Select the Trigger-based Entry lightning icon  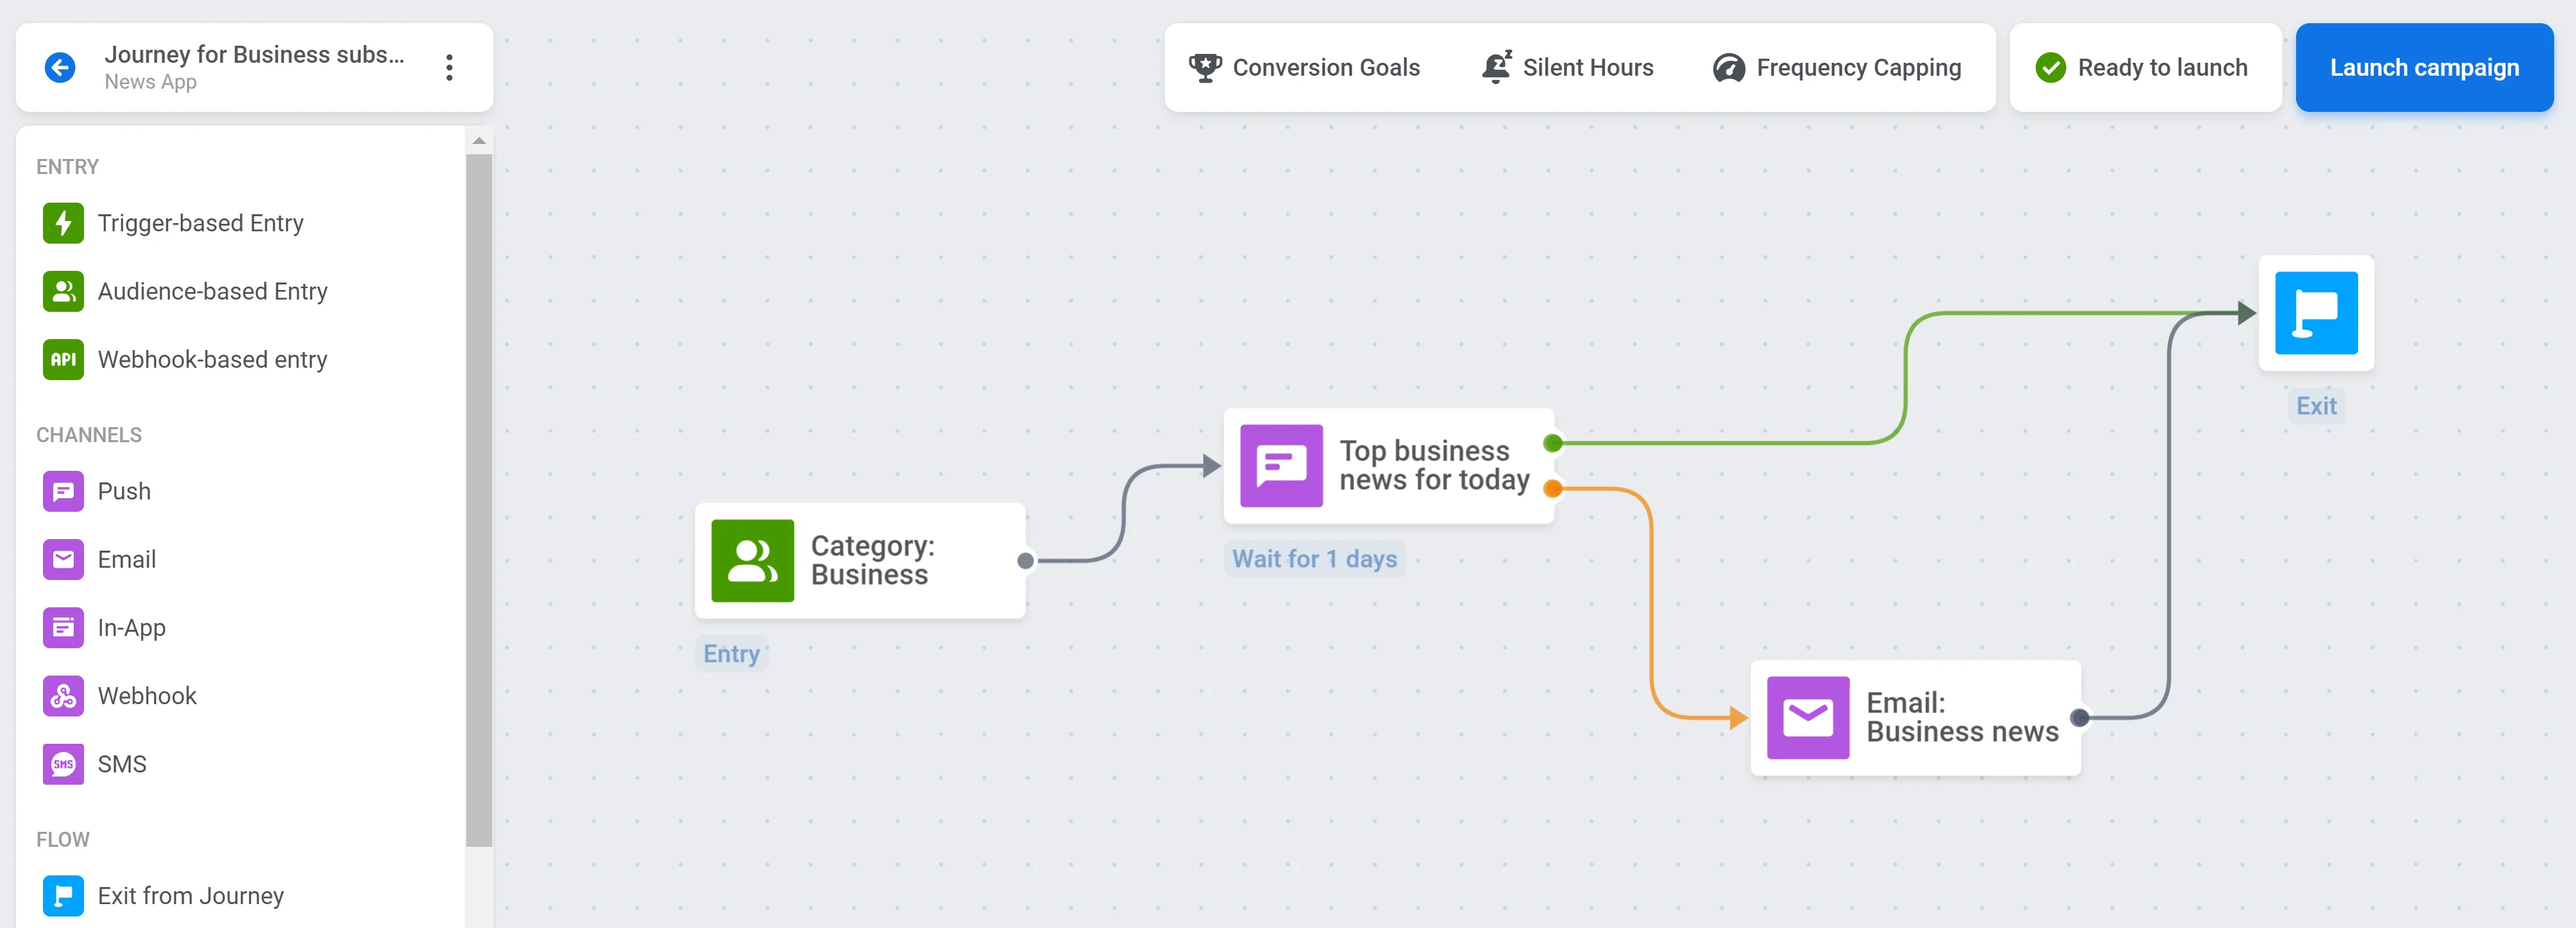tap(63, 222)
